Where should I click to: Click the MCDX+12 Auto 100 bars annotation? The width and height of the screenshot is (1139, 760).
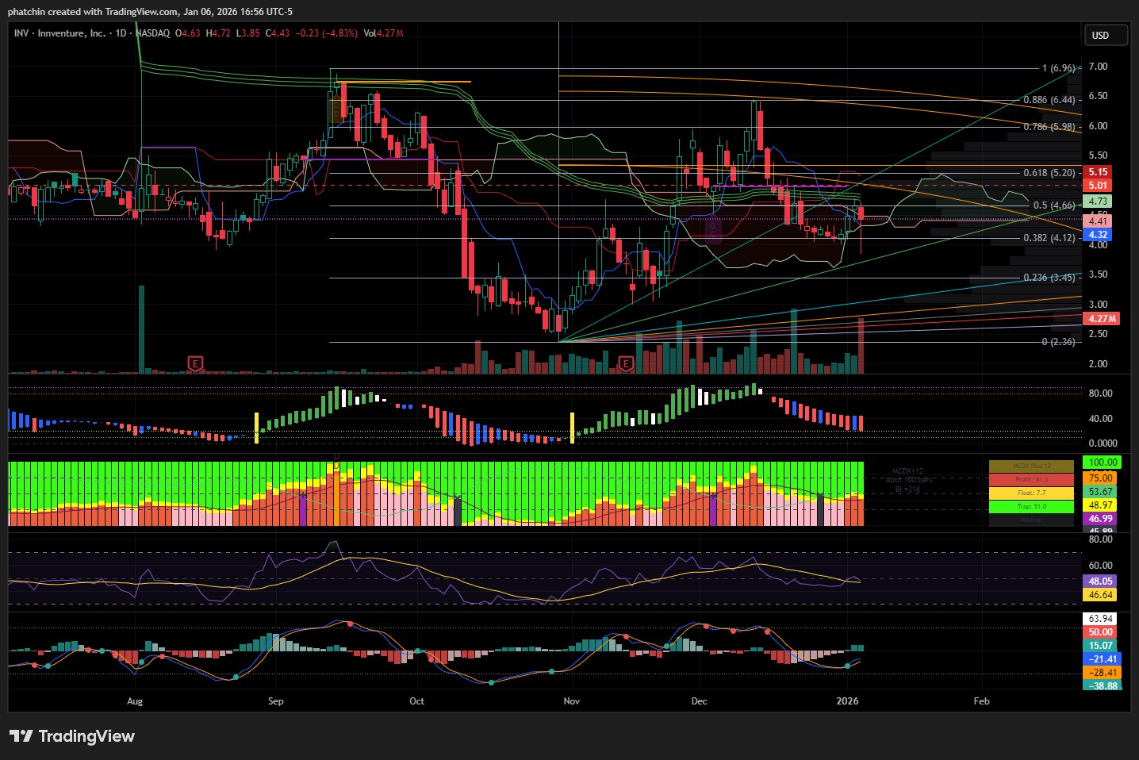point(909,480)
